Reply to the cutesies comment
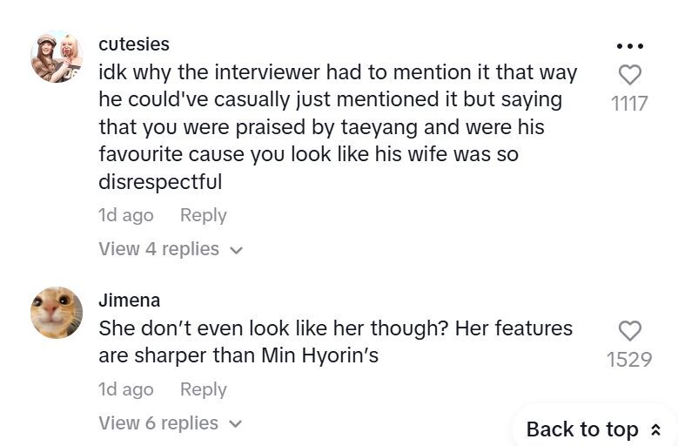678x446 pixels. pyautogui.click(x=203, y=215)
